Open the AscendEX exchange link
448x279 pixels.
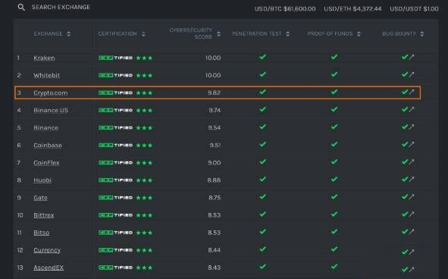pos(49,268)
